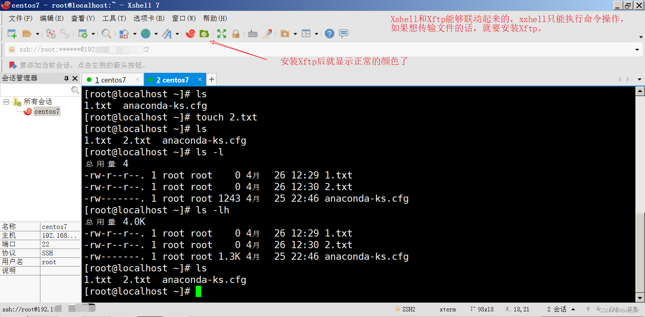Open the 文件(F) menu

[x=20, y=18]
